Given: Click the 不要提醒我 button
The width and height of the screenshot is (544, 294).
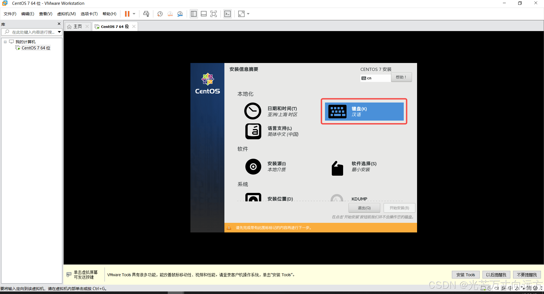Looking at the screenshot, I should [x=527, y=275].
